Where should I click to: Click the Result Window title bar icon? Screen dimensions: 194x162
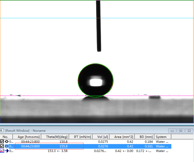pyautogui.click(x=2, y=131)
